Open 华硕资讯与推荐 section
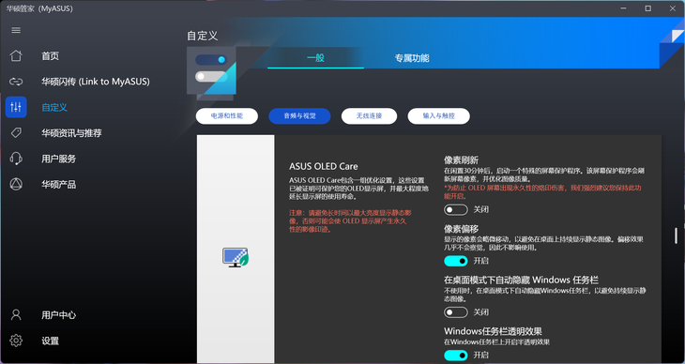 pos(71,133)
